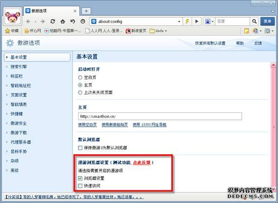Click the 反馈 header link
Image resolution: width=278 pixels, height=203 pixels.
[x=258, y=43]
